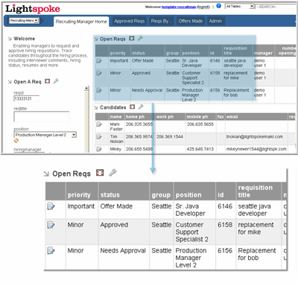Collapse the Welcome section arrow
This screenshot has height=286, width=298.
[10, 39]
